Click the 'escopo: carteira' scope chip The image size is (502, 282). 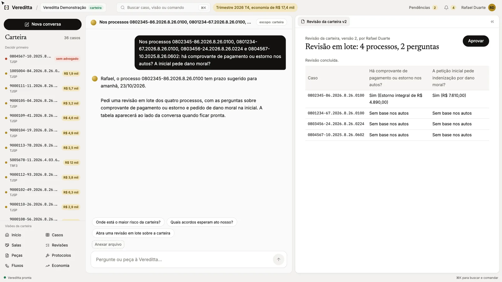(x=271, y=22)
